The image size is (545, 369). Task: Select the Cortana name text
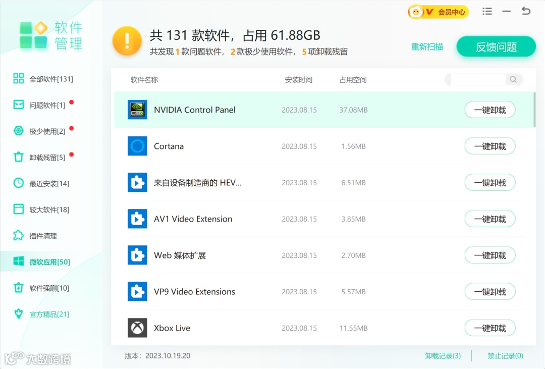coord(169,146)
